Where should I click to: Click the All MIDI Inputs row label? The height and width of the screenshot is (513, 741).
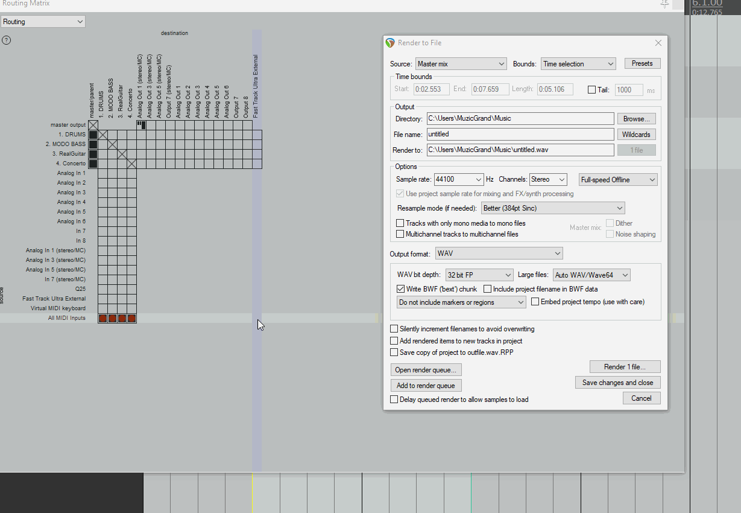click(x=67, y=318)
